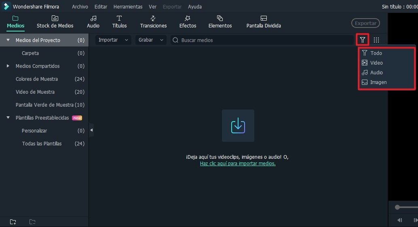Switch to the Audio tab
Image resolution: width=418 pixels, height=227 pixels.
[x=93, y=22]
